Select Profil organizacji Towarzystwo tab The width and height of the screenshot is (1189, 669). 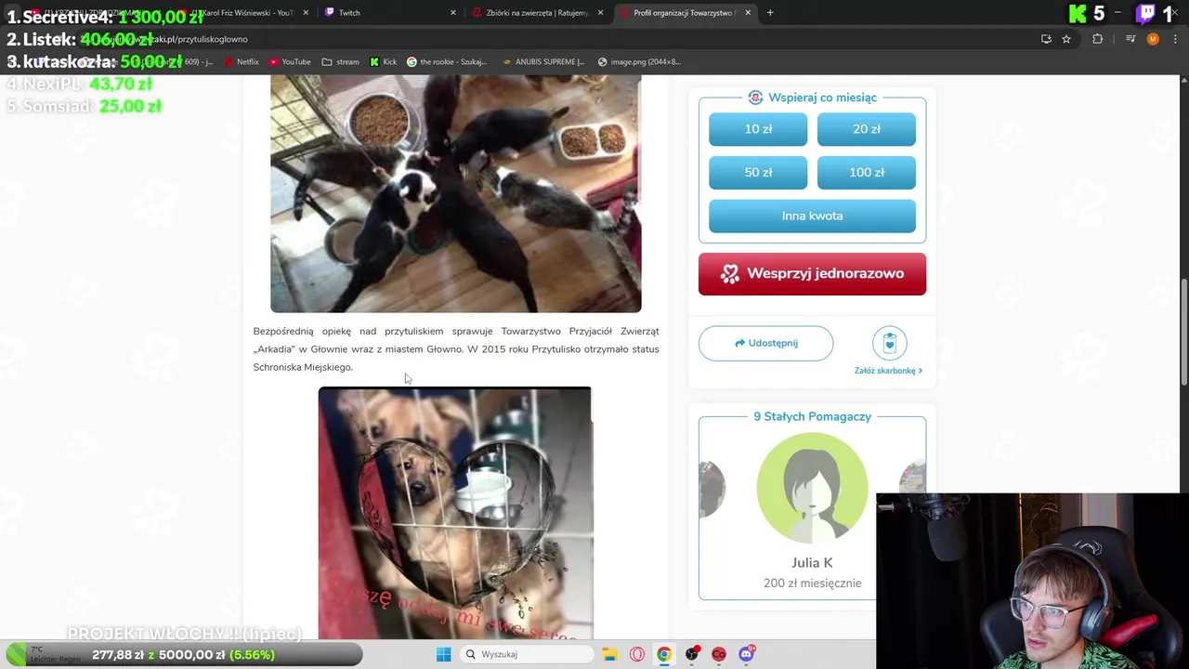(x=684, y=12)
